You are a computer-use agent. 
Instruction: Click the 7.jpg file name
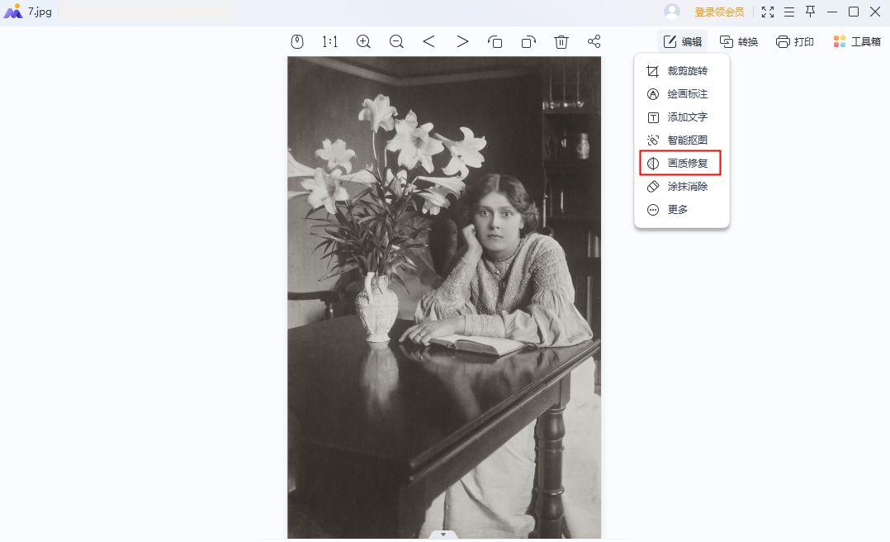click(40, 12)
